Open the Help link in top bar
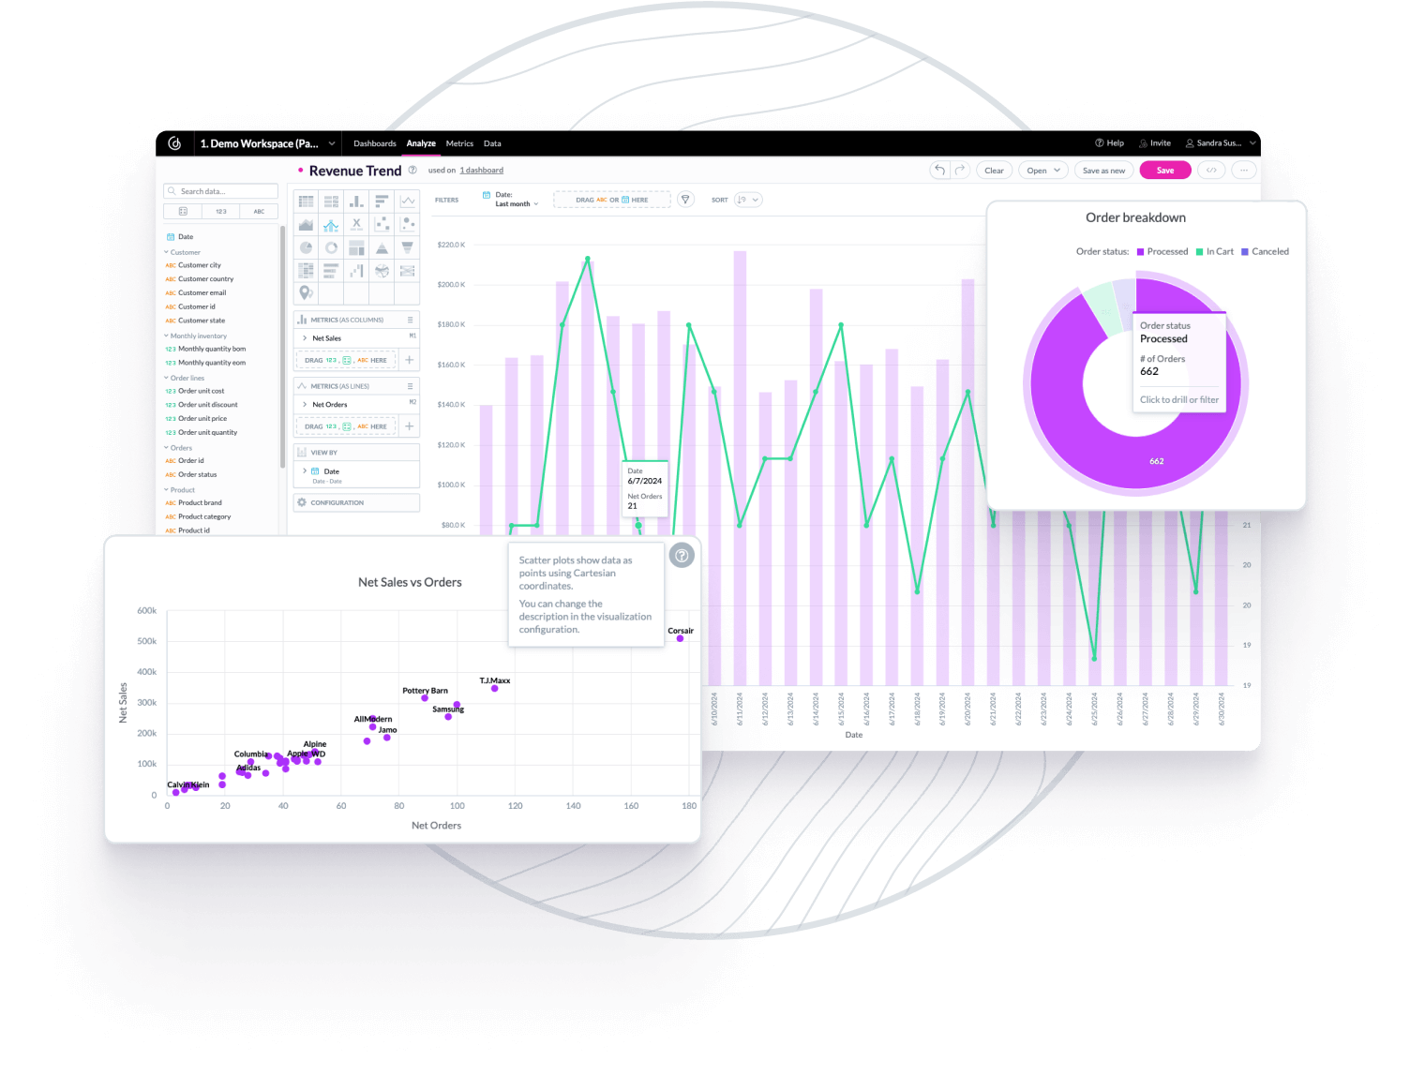Screen dimensions: 1410x1075 [x=1109, y=143]
